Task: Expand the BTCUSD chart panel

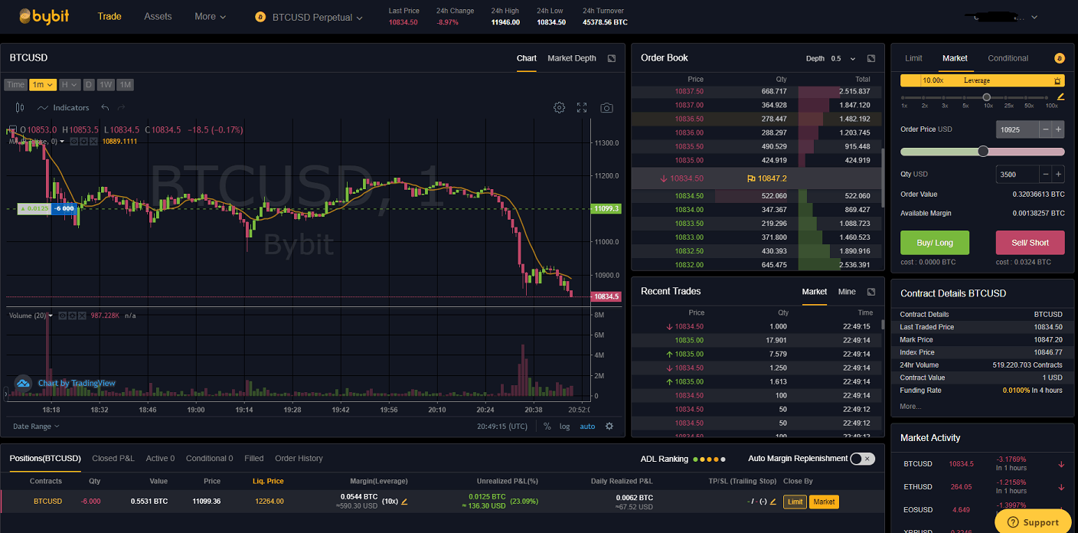Action: point(612,58)
